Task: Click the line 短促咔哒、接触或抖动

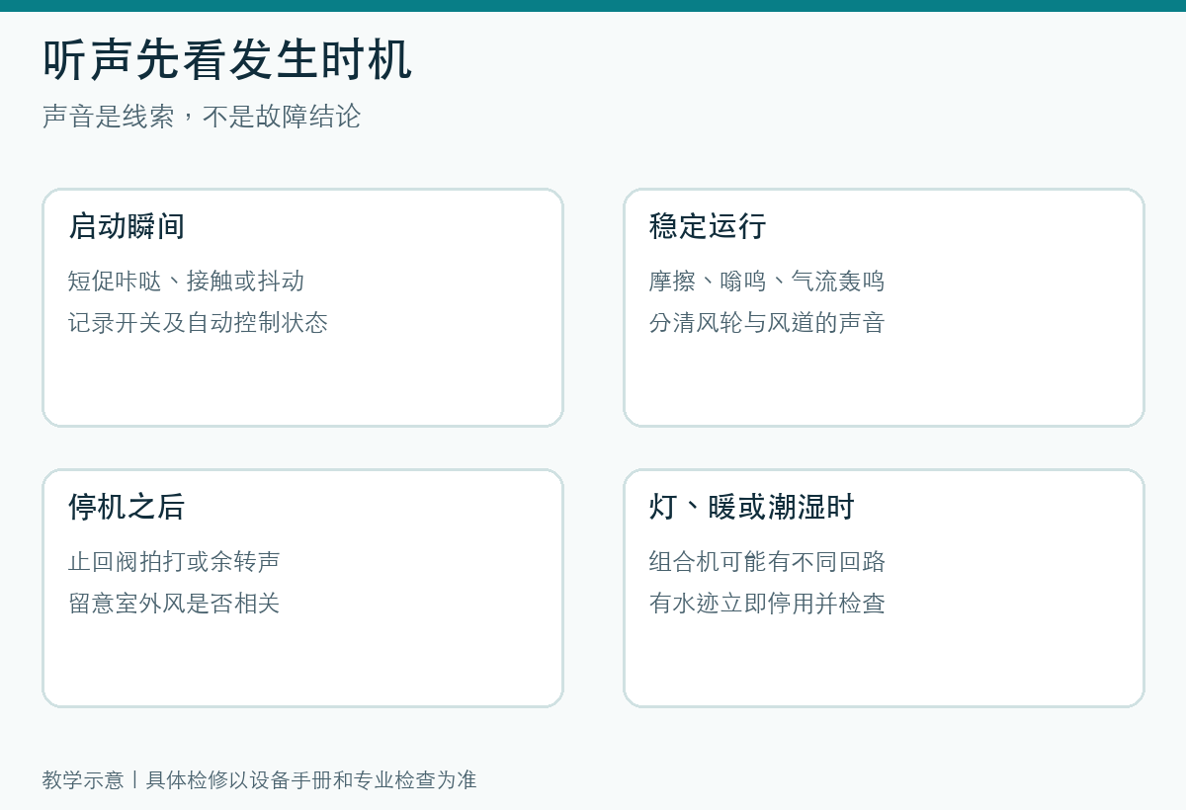Action: (186, 282)
